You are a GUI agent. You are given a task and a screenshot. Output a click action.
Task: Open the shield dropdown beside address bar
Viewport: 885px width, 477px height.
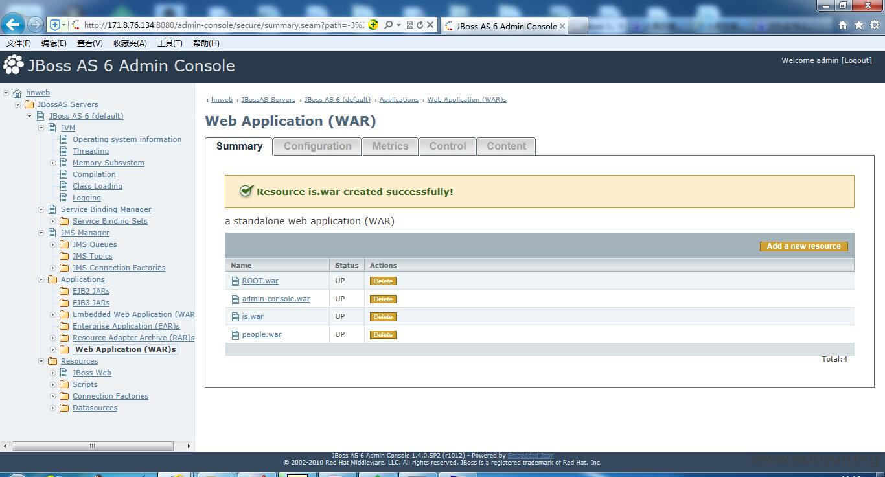coord(63,25)
